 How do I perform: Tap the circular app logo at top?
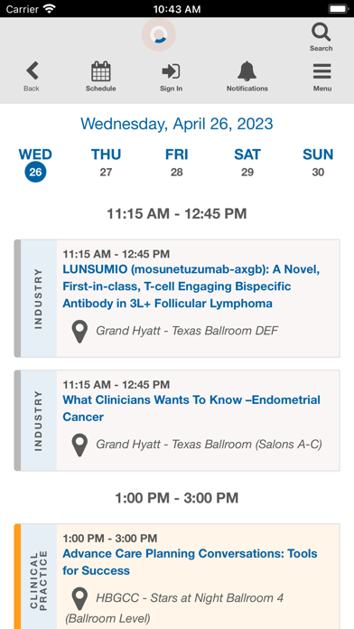(x=159, y=35)
